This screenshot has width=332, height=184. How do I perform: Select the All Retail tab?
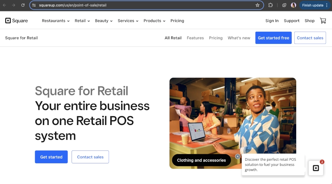point(173,38)
